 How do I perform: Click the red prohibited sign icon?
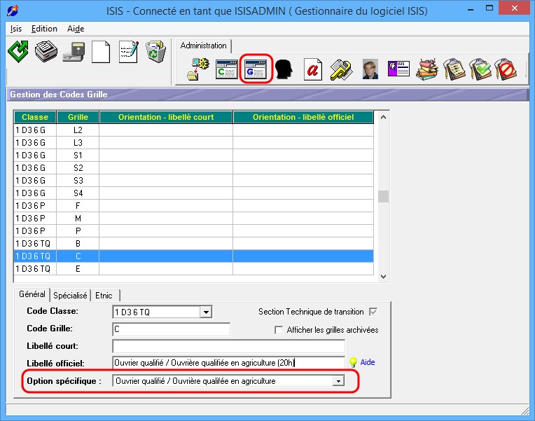(x=504, y=69)
